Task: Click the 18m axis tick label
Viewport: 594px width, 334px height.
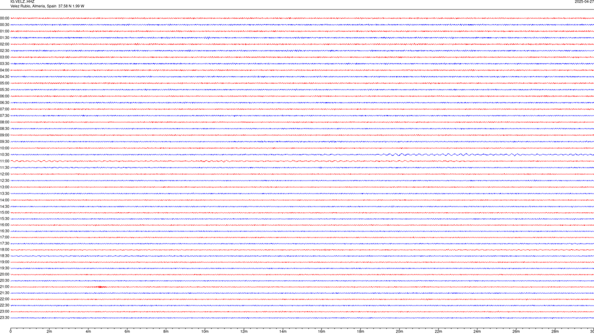Action: coord(361,332)
